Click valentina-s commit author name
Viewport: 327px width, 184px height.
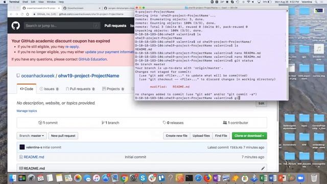point(34,147)
